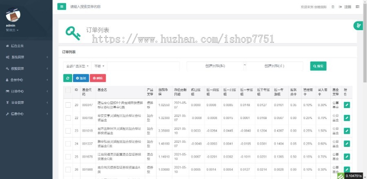Pick the start creation date field

tap(215, 66)
